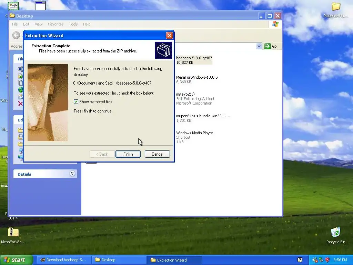Cancel the Extraction Wizard
This screenshot has height=265, width=353.
click(x=157, y=154)
